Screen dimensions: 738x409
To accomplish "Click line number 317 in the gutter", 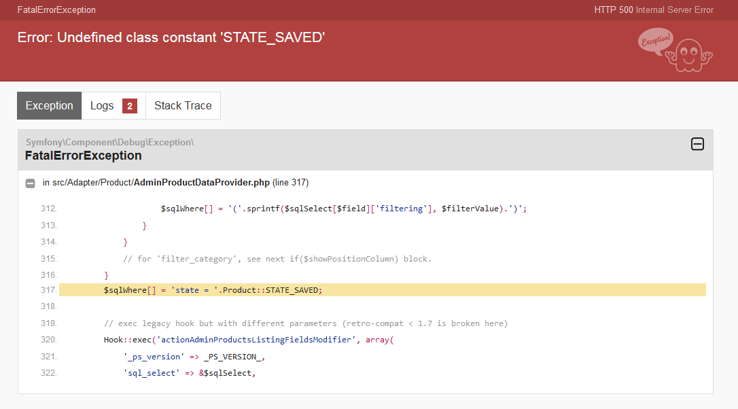I will 48,290.
